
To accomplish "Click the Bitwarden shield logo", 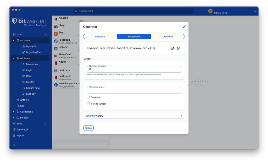I will pos(14,21).
